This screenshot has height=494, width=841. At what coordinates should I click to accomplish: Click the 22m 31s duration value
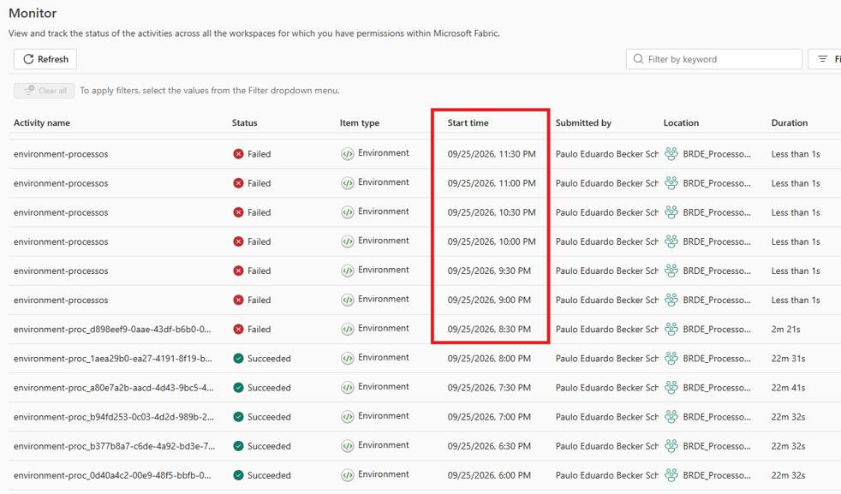789,358
